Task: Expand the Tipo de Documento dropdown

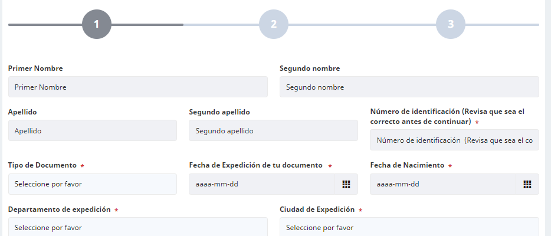Action: coord(93,184)
